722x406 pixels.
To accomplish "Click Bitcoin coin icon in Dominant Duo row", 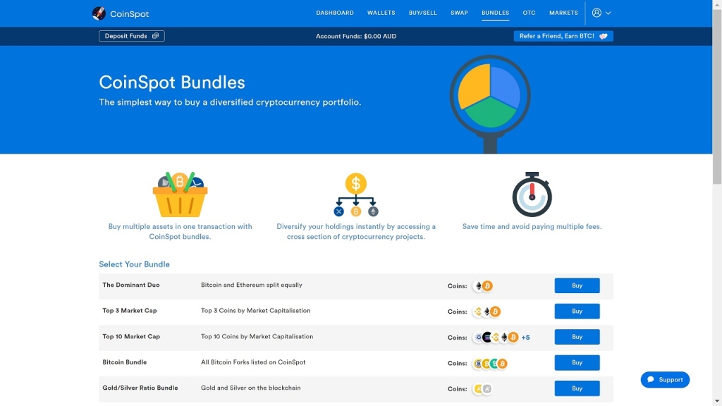I will (487, 286).
